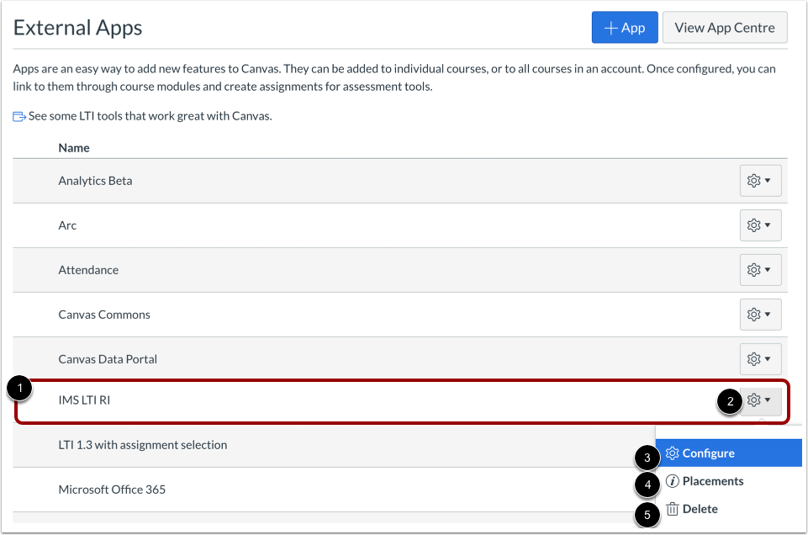Select Delete in the dropdown menu
Viewport: 808px width, 535px height.
click(729, 509)
